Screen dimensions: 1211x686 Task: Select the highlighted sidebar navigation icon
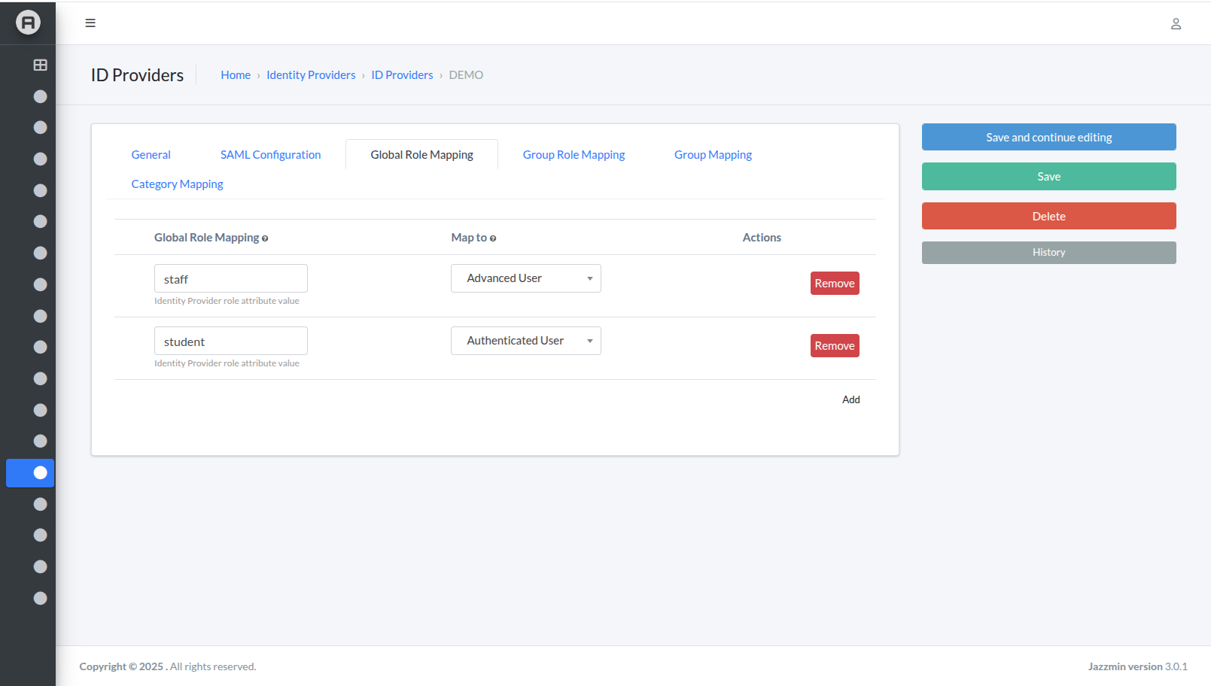[30, 473]
